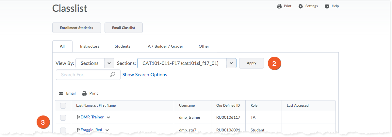Open the Sections dropdown list
Image resolution: width=392 pixels, height=137 pixels.
point(232,63)
